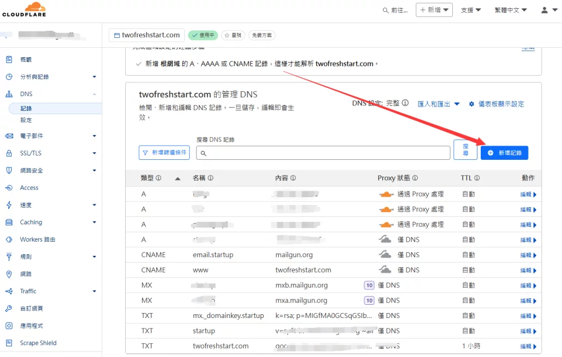
Task: Click the 速度 lightning bolt icon
Action: coord(9,205)
